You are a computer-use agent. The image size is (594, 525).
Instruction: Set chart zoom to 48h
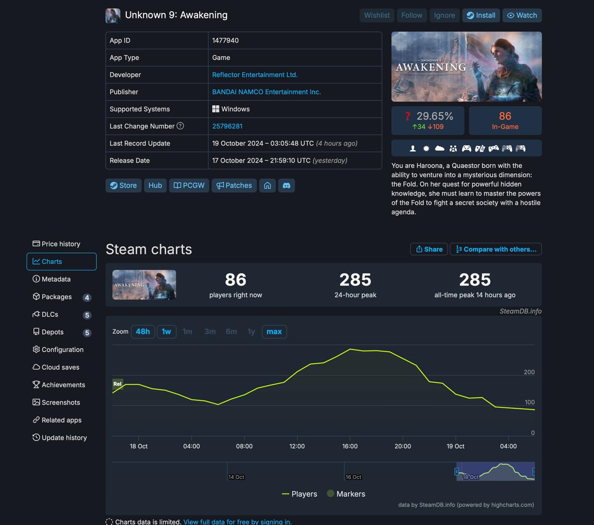click(143, 332)
